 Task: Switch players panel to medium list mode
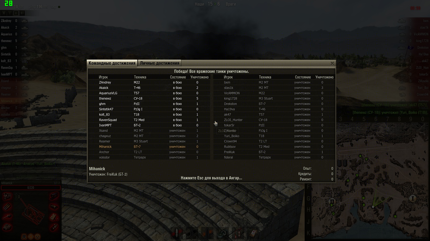[x=16, y=13]
